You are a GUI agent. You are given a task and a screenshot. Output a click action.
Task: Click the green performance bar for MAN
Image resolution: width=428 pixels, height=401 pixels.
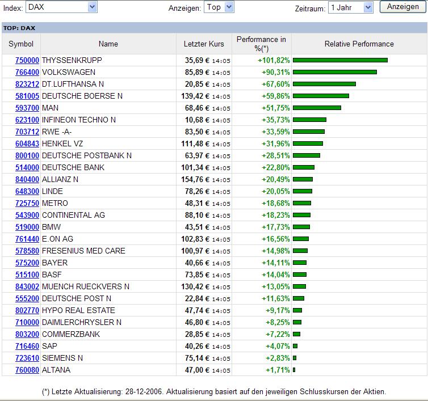pos(317,108)
